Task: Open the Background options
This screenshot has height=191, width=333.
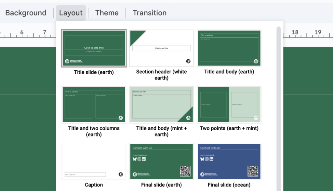Action: [26, 13]
